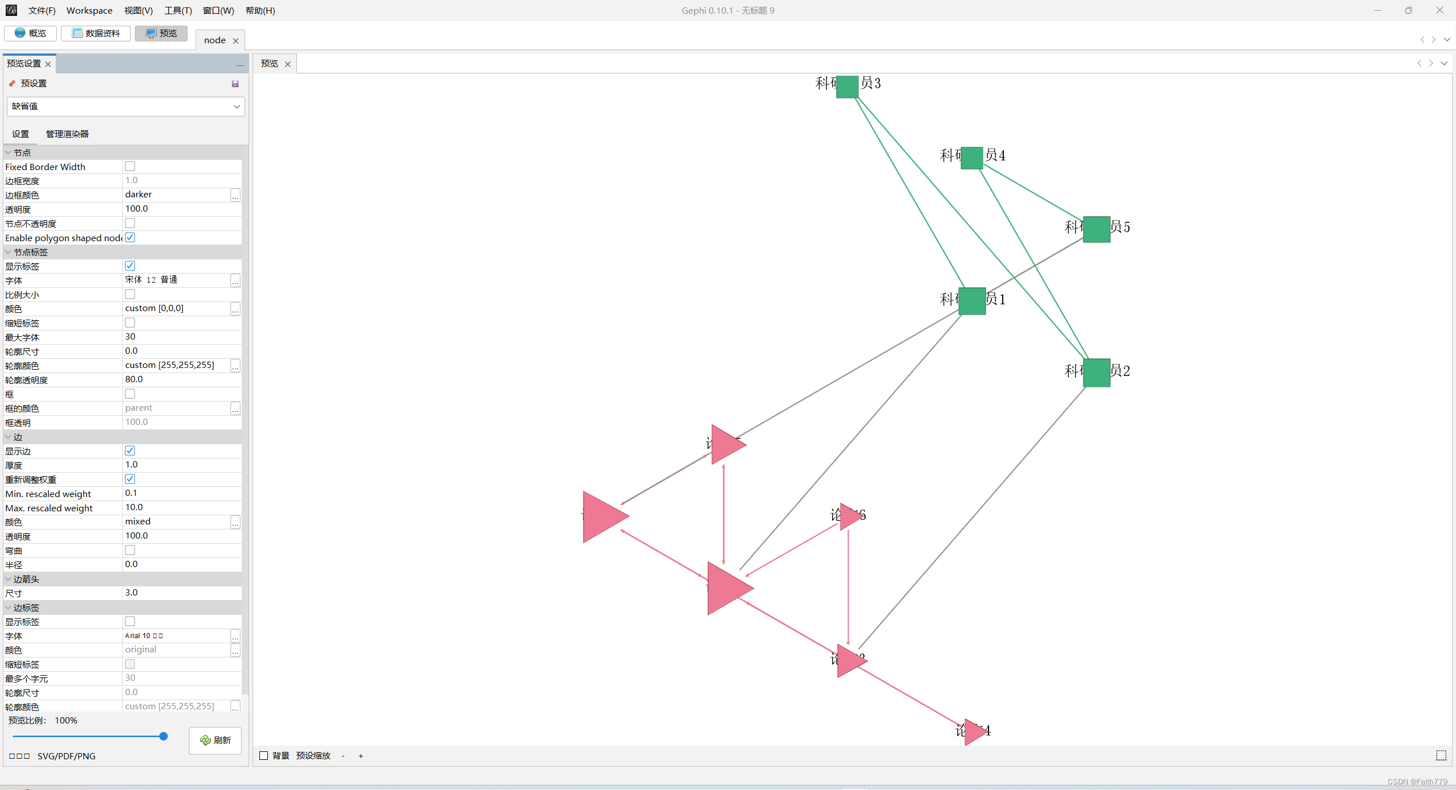Check the 背景 background checkbox

264,756
